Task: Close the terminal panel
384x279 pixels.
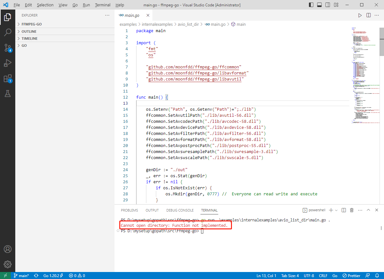Action: (377, 210)
